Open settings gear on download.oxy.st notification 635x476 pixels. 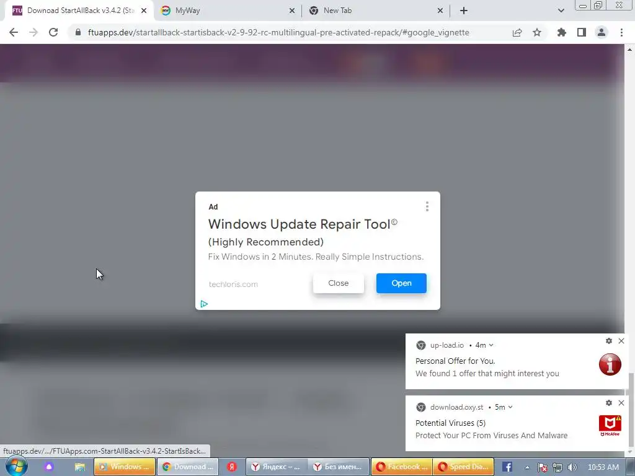click(609, 403)
